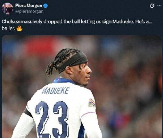Viewport: 163px width, 138px height.
Task: Click the Nations League sleeve badge
Action: pos(92,103)
